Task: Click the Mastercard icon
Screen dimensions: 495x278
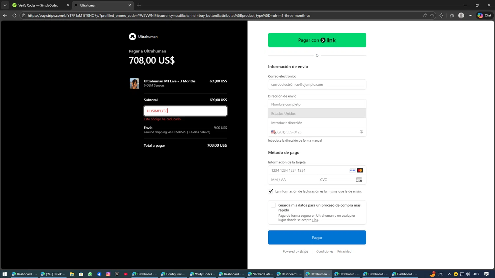Action: click(x=360, y=170)
